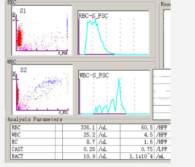Select the WBC parameter name cell
The height and width of the screenshot is (167, 195).
pos(33,135)
